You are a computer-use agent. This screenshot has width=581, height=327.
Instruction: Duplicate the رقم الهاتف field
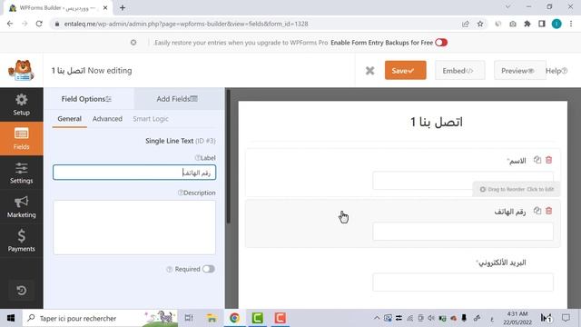pyautogui.click(x=537, y=211)
